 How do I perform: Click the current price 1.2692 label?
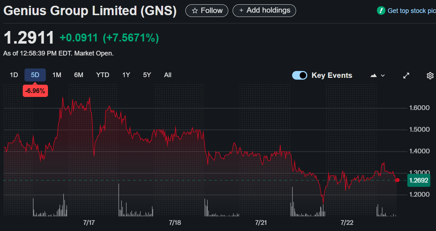click(419, 180)
